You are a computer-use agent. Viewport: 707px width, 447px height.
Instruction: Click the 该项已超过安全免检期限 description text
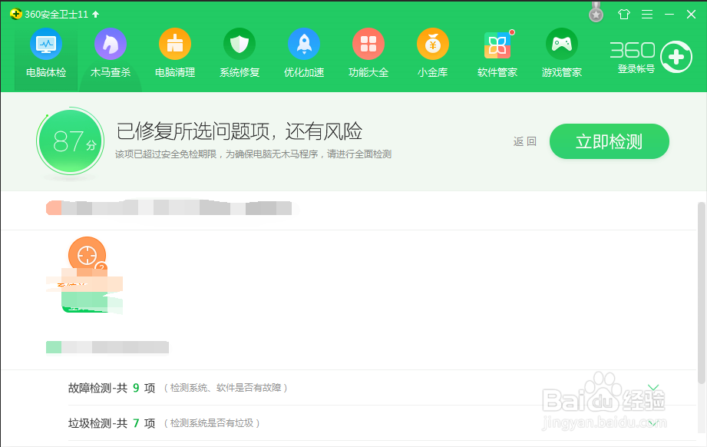[253, 154]
